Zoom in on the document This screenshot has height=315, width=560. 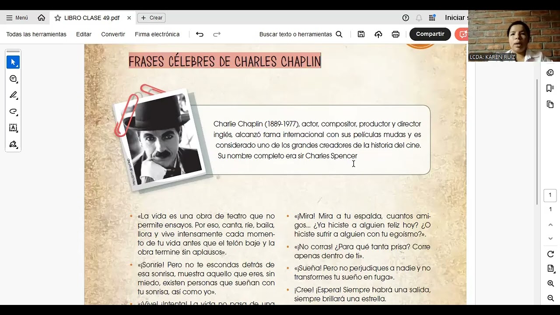coord(550,283)
